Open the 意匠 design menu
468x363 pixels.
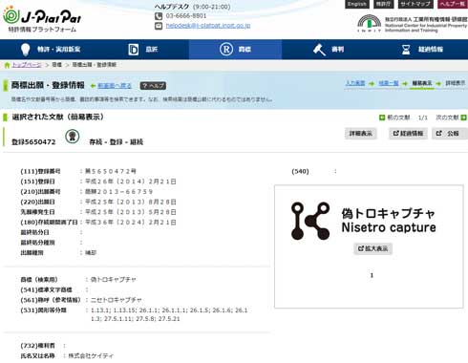143,50
